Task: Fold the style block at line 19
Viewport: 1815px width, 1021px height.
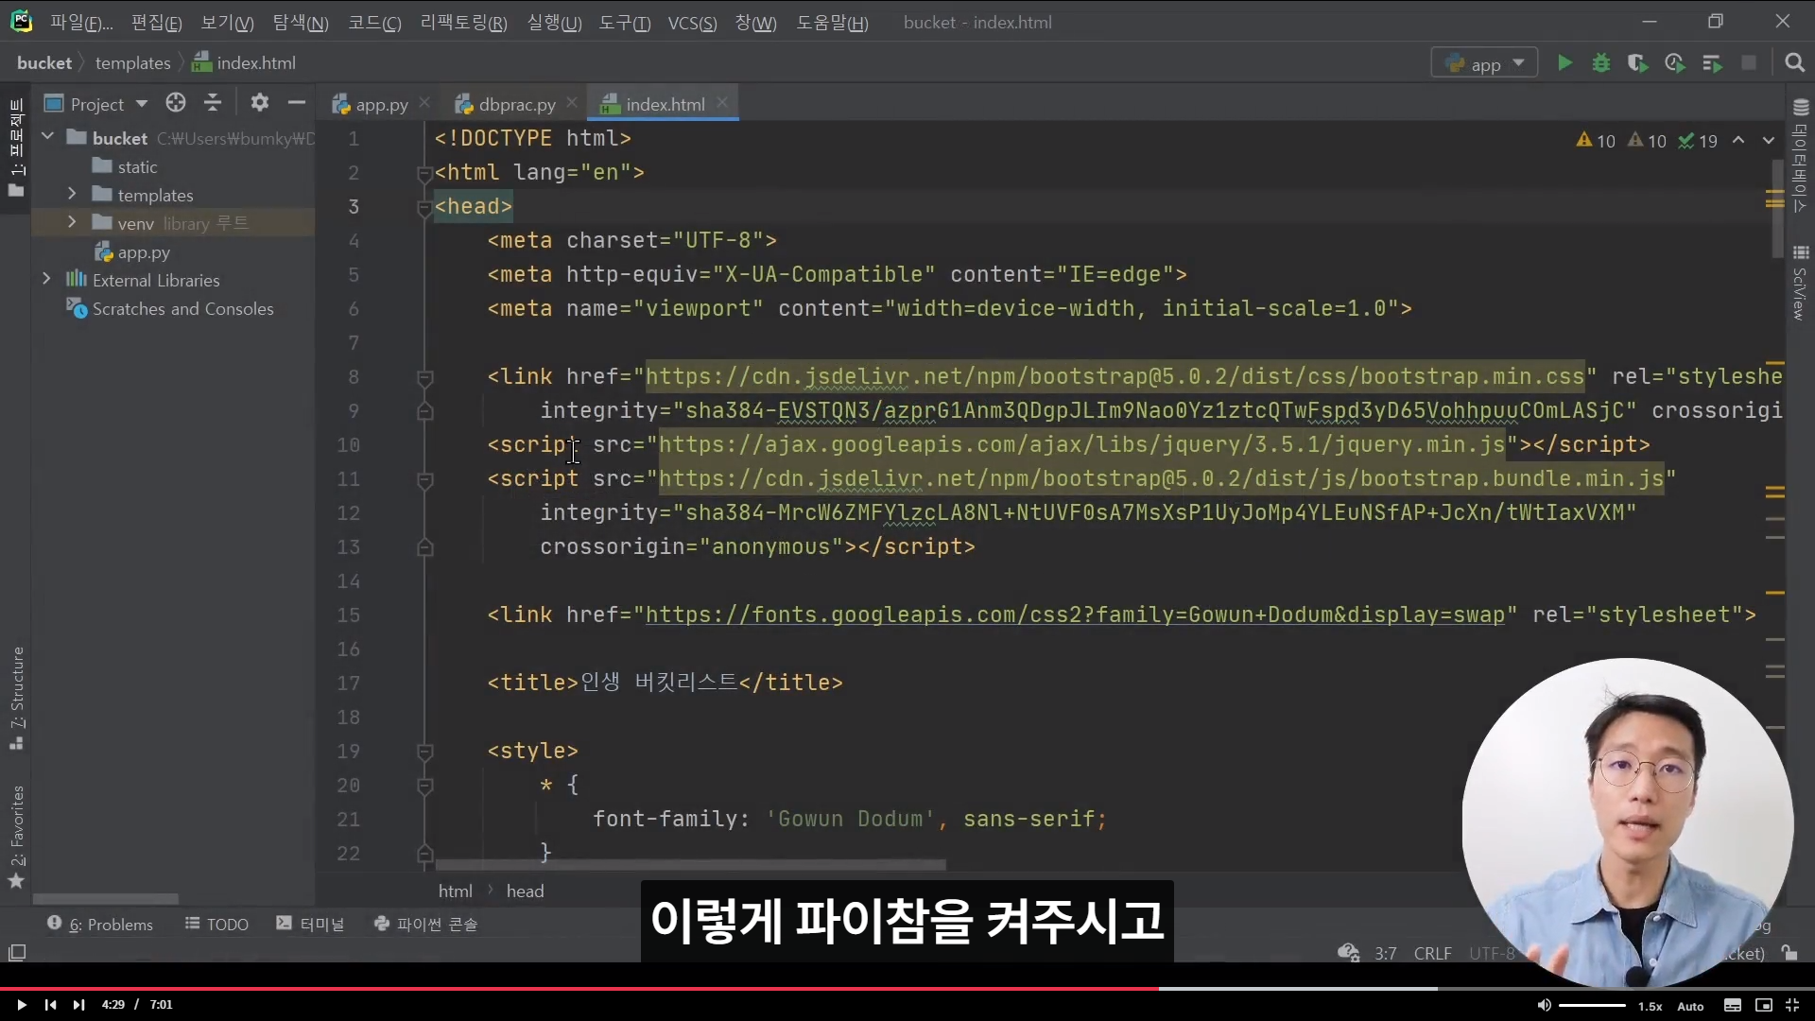Action: [x=424, y=752]
